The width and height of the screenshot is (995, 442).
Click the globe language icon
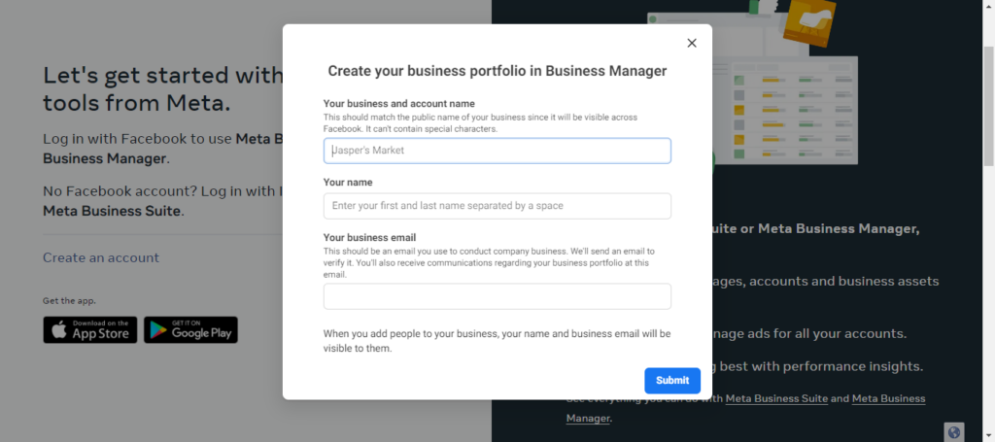coord(954,432)
